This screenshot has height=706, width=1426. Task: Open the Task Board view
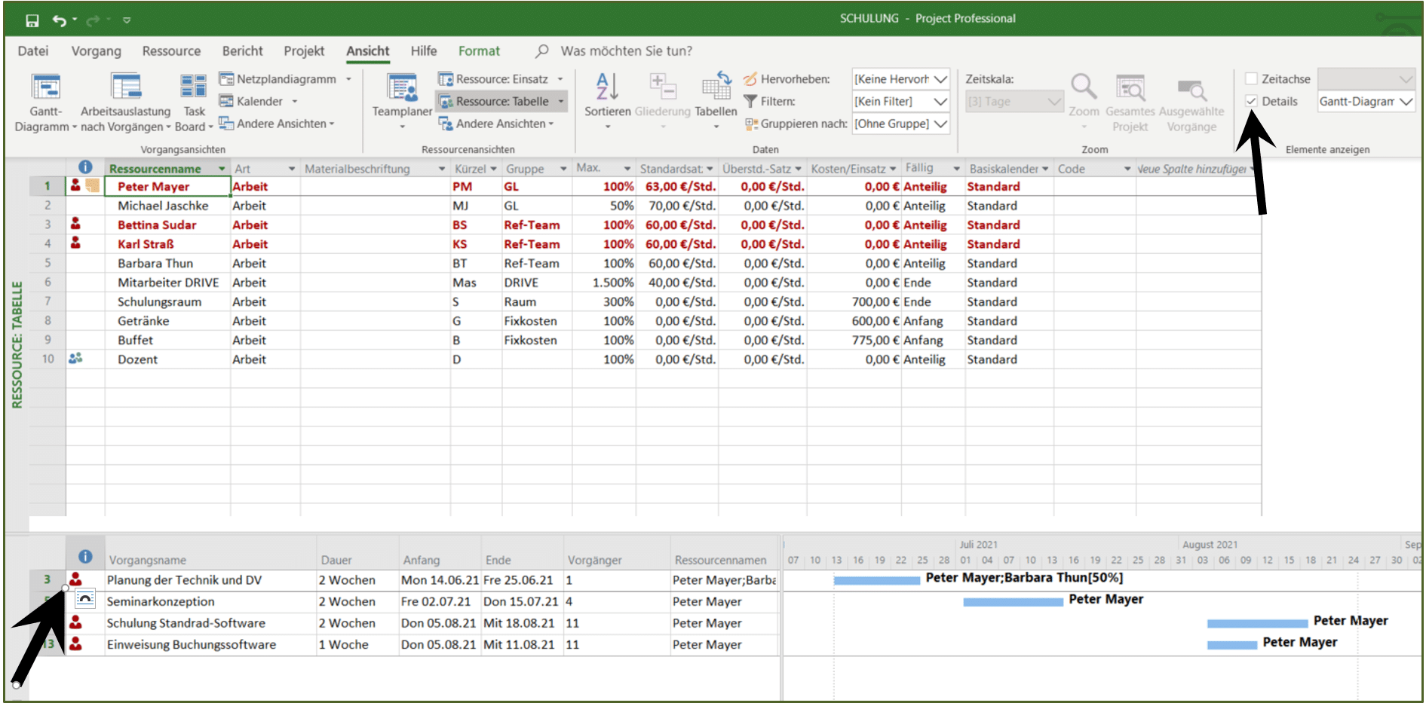tap(194, 102)
